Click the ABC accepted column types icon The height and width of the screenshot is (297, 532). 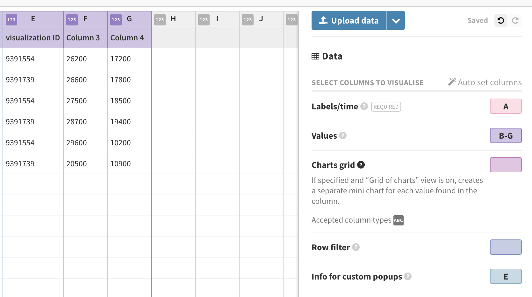(398, 220)
